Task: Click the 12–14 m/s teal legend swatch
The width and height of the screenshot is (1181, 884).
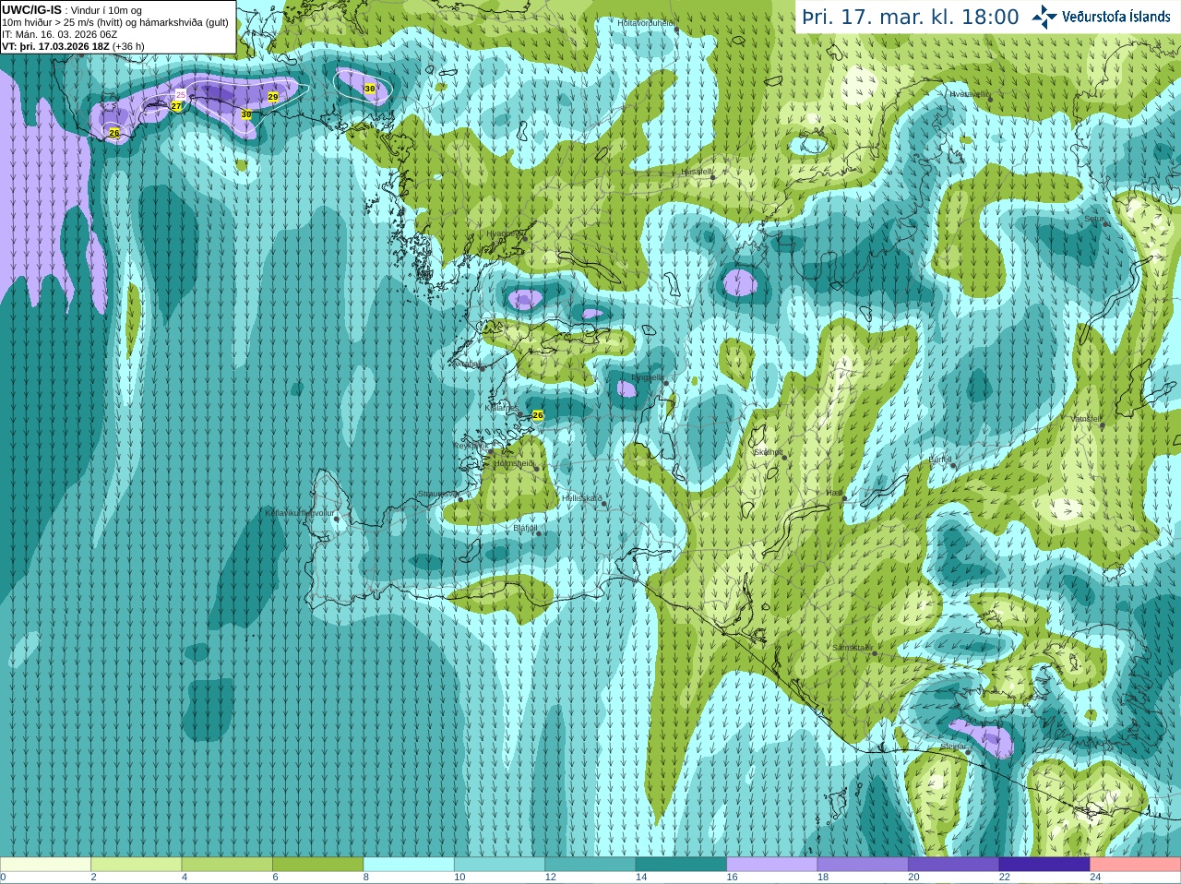Action: (590, 866)
